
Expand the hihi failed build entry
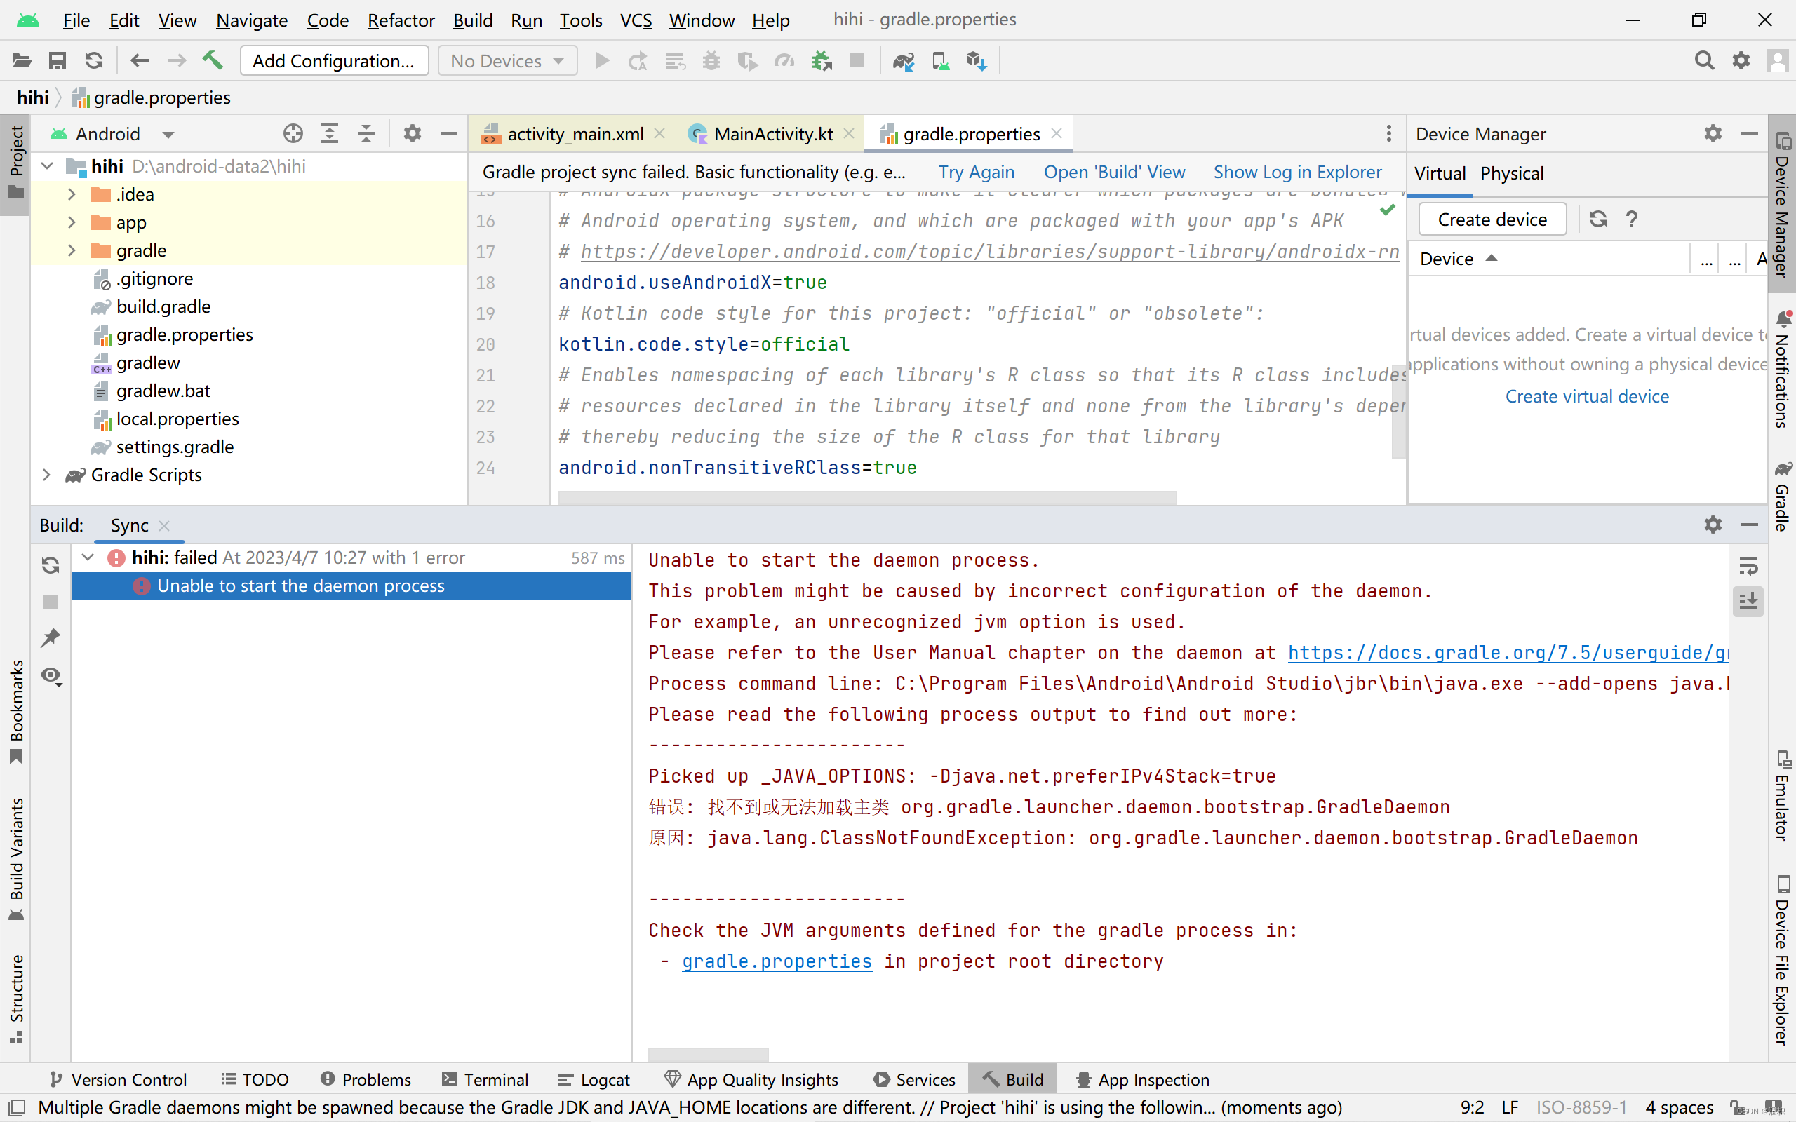pyautogui.click(x=86, y=557)
